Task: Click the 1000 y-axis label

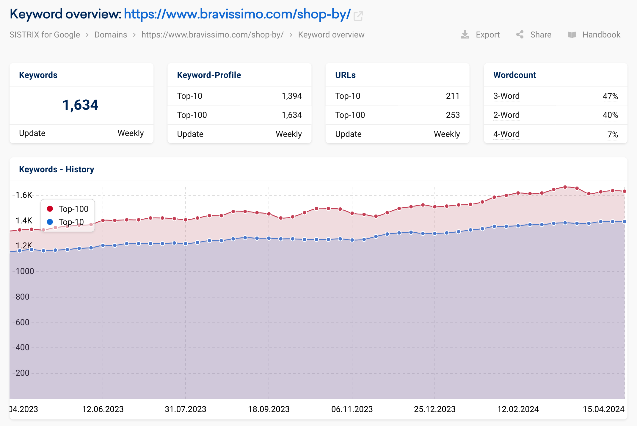Action: 25,271
